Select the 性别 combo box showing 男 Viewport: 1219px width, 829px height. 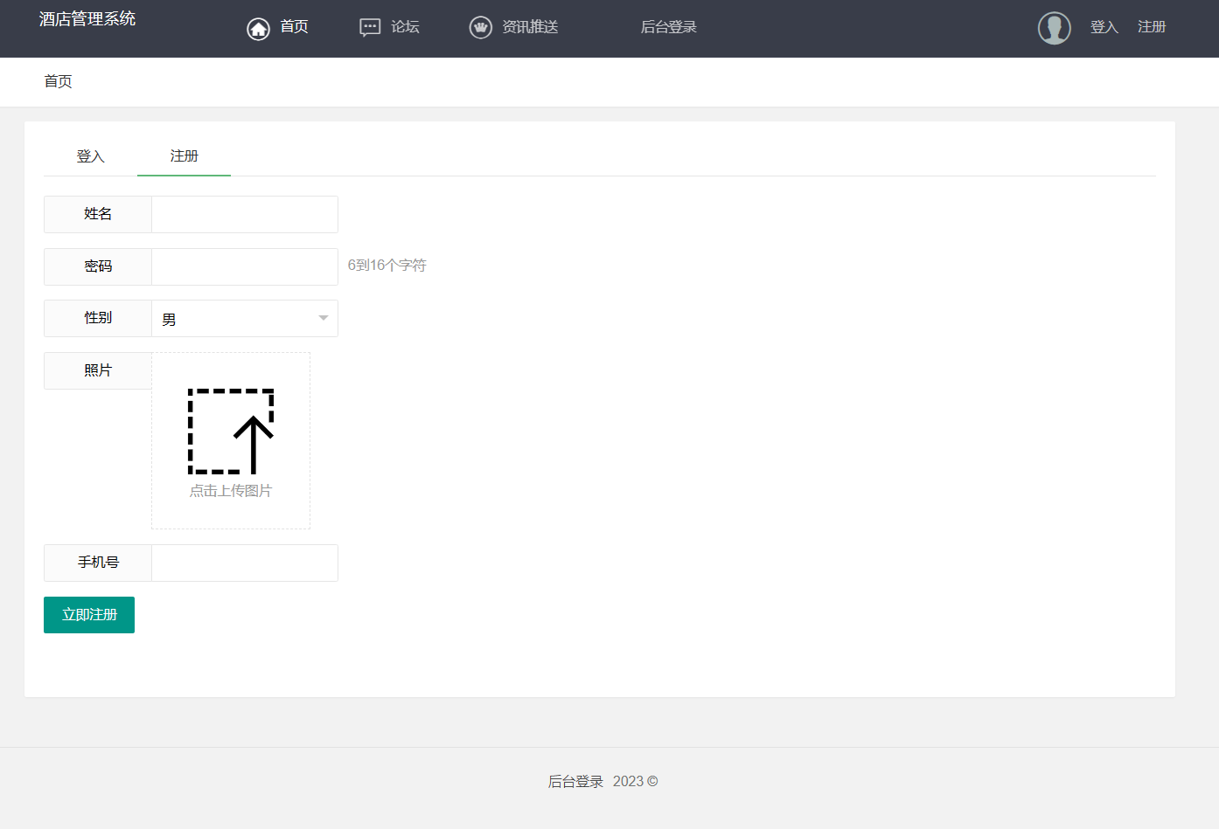[236, 319]
